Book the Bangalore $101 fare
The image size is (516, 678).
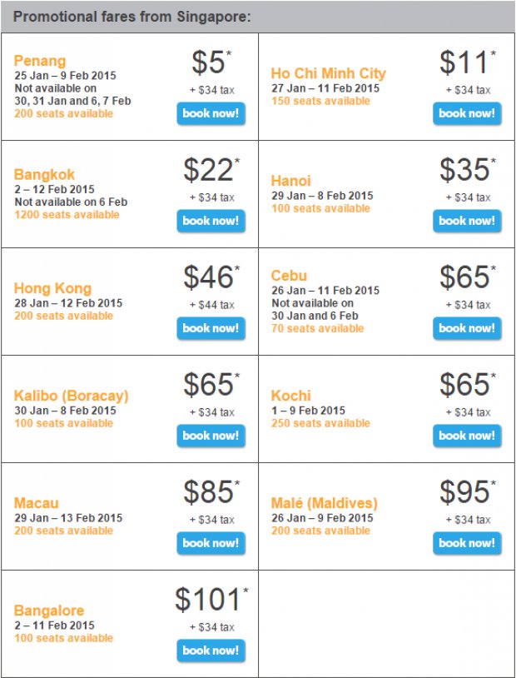[x=211, y=651]
